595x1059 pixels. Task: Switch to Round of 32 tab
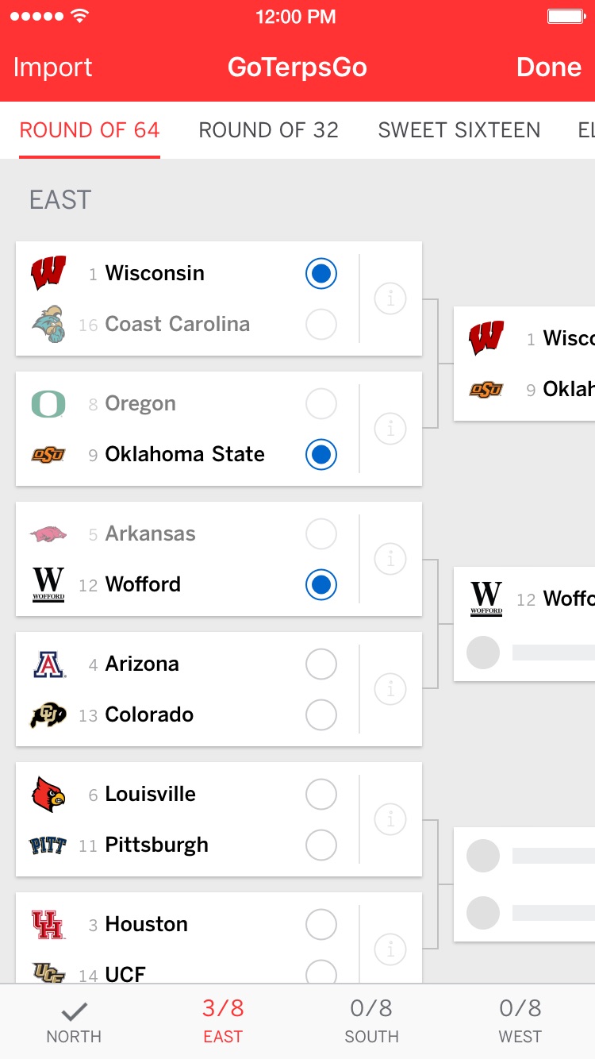pyautogui.click(x=268, y=130)
